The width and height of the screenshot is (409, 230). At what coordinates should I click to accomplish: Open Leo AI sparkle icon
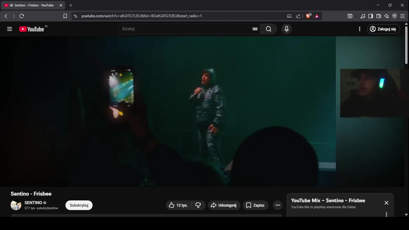387,16
